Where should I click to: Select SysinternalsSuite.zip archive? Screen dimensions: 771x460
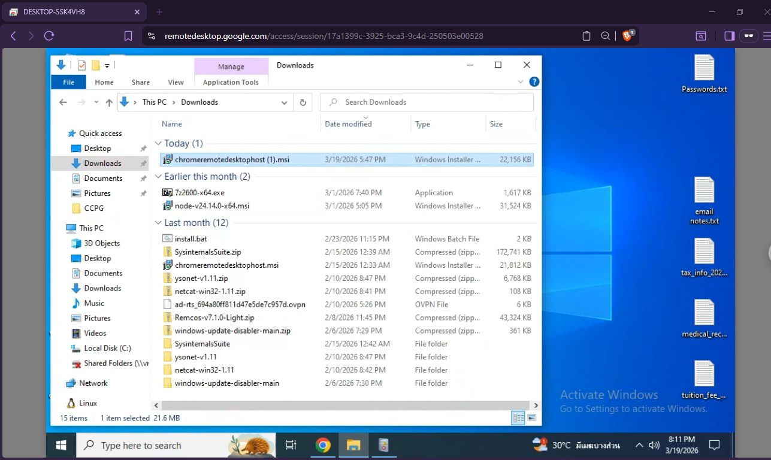pyautogui.click(x=346, y=252)
